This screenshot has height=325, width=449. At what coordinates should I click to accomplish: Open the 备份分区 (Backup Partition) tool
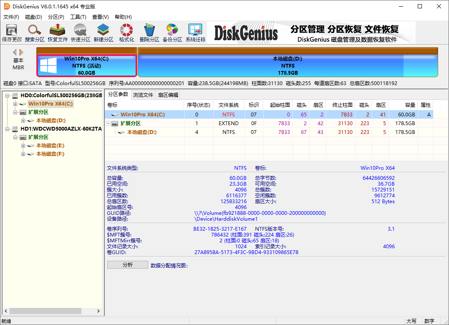[x=172, y=33]
